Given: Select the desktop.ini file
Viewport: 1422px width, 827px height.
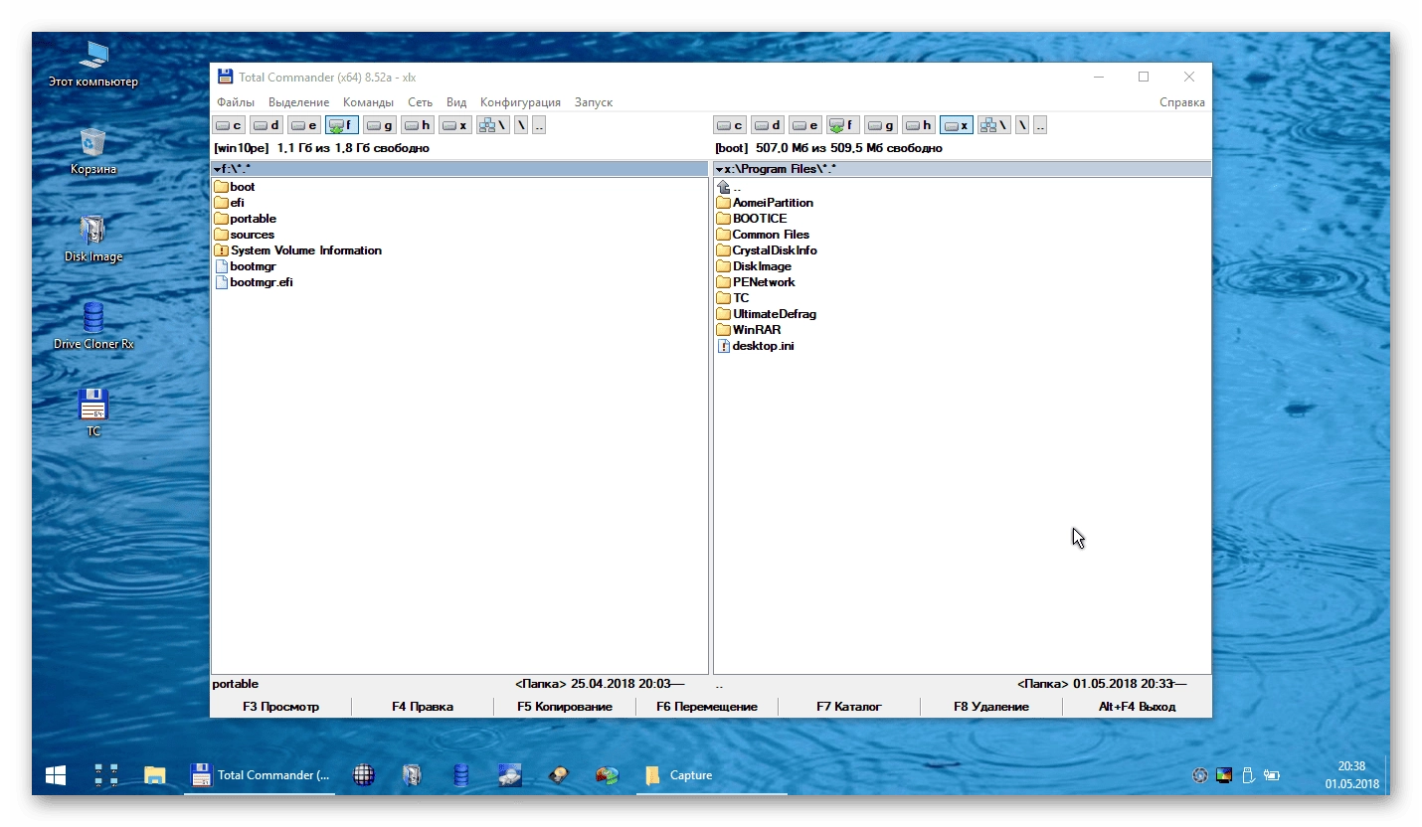Looking at the screenshot, I should (756, 346).
